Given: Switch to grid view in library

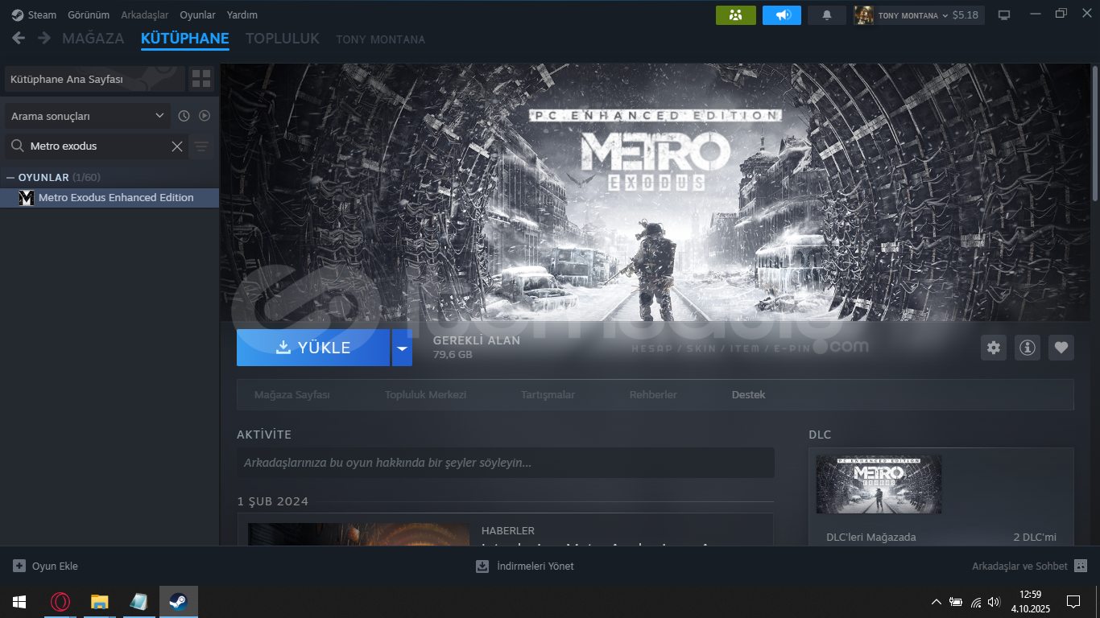Looking at the screenshot, I should (201, 79).
